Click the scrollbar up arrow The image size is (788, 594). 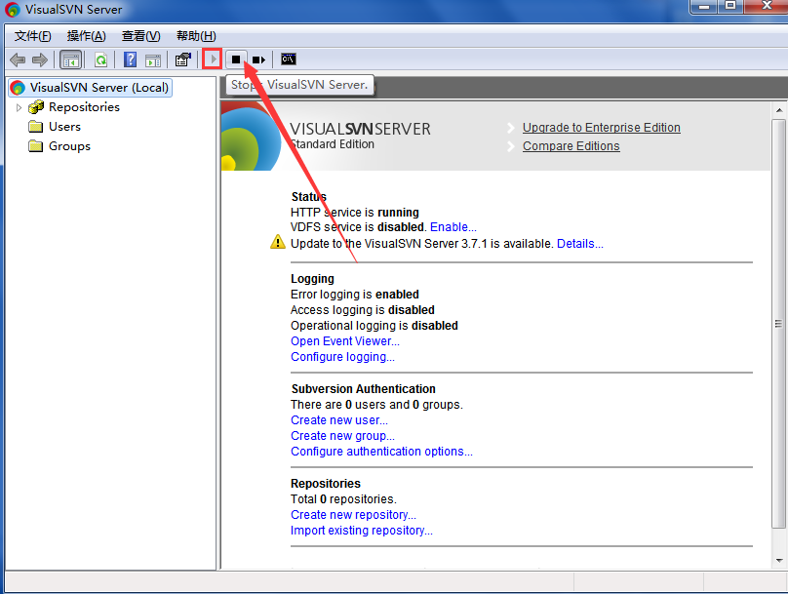pyautogui.click(x=778, y=110)
